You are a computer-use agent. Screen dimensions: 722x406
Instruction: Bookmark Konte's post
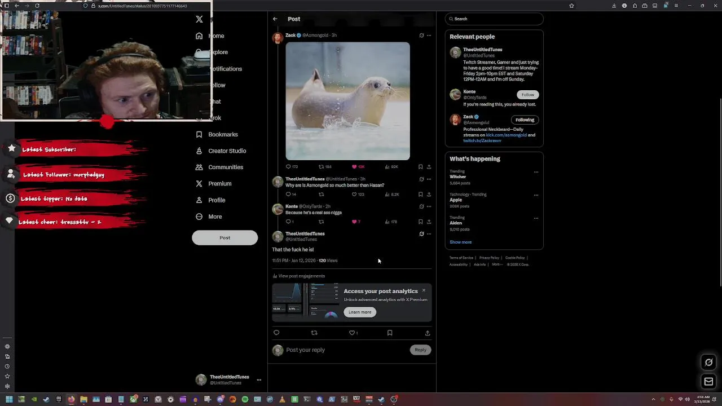(420, 222)
